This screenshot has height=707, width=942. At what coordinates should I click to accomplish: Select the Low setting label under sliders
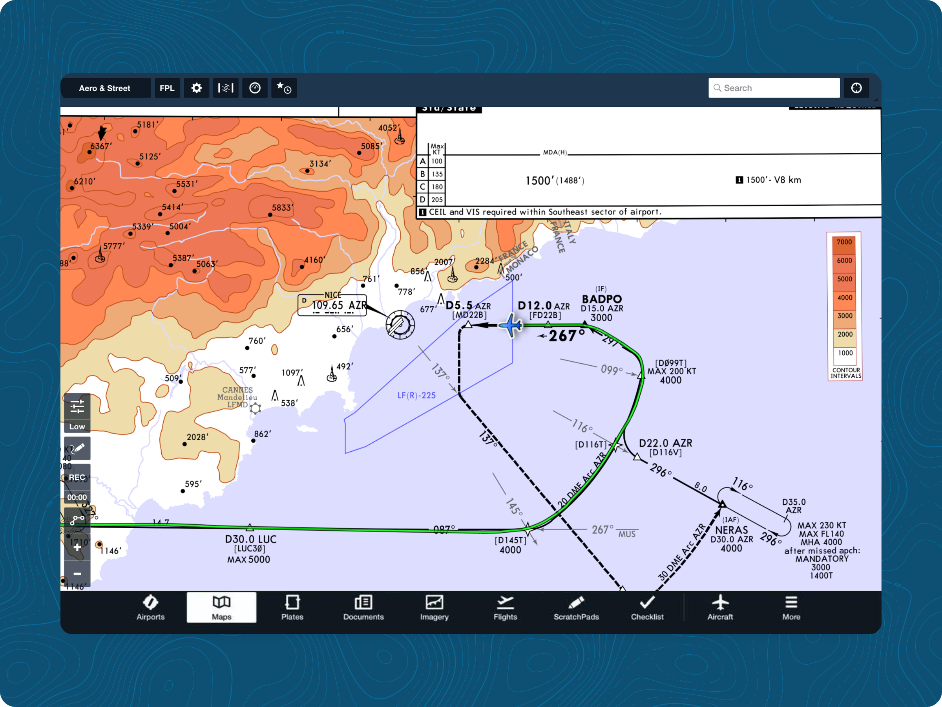click(x=77, y=427)
